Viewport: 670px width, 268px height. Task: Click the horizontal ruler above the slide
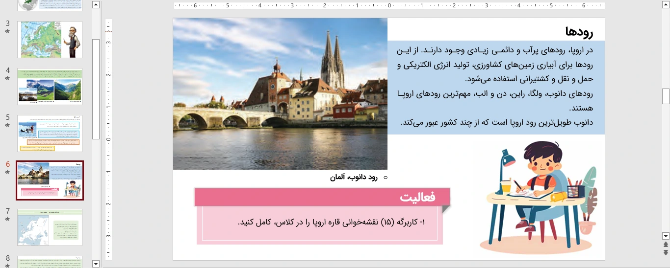pos(389,6)
